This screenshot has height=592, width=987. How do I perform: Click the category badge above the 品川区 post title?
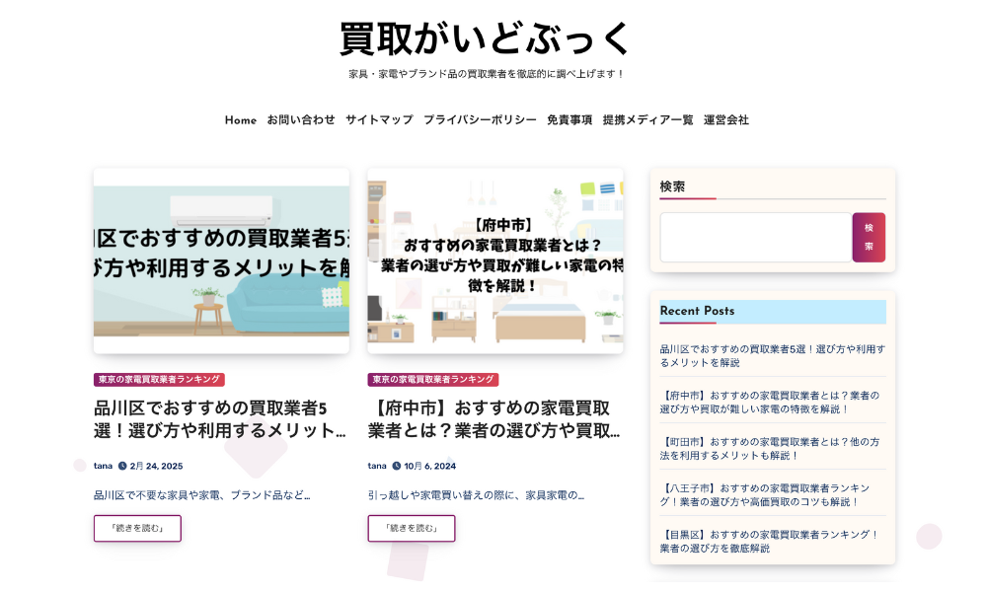pyautogui.click(x=159, y=380)
